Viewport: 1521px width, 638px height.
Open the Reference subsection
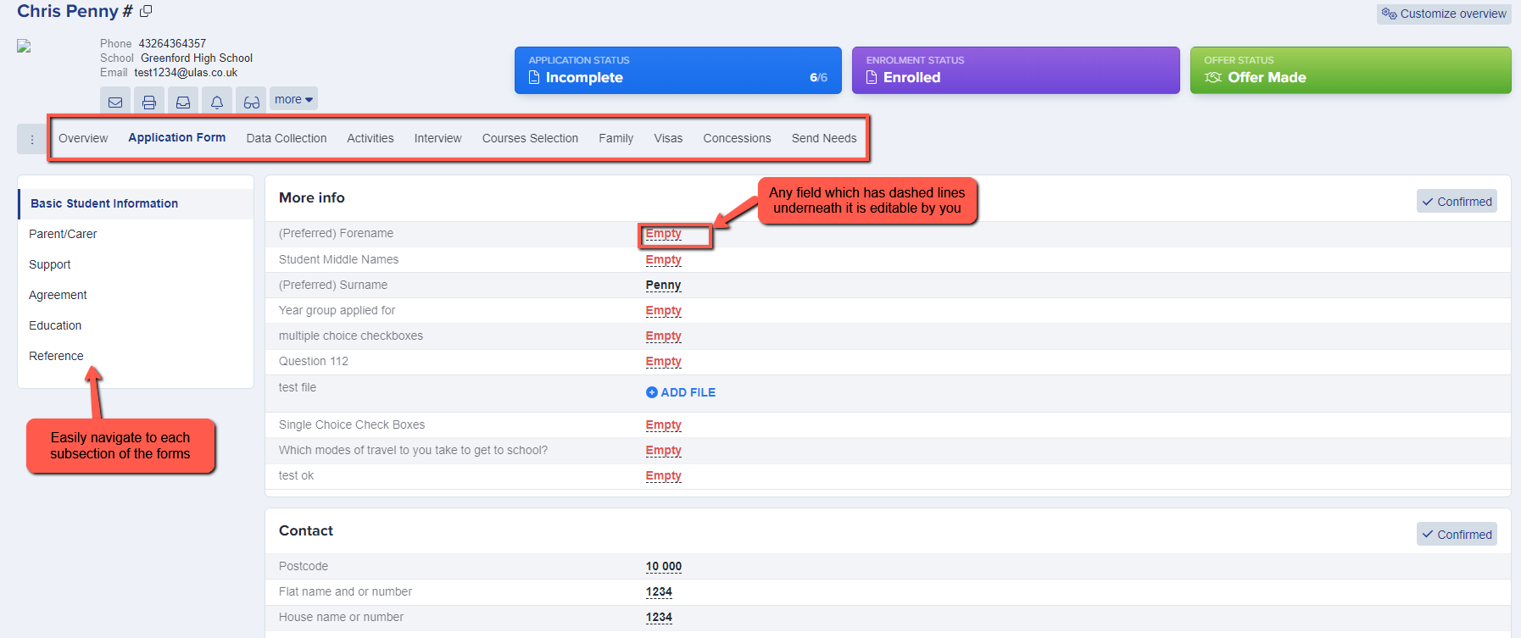56,356
